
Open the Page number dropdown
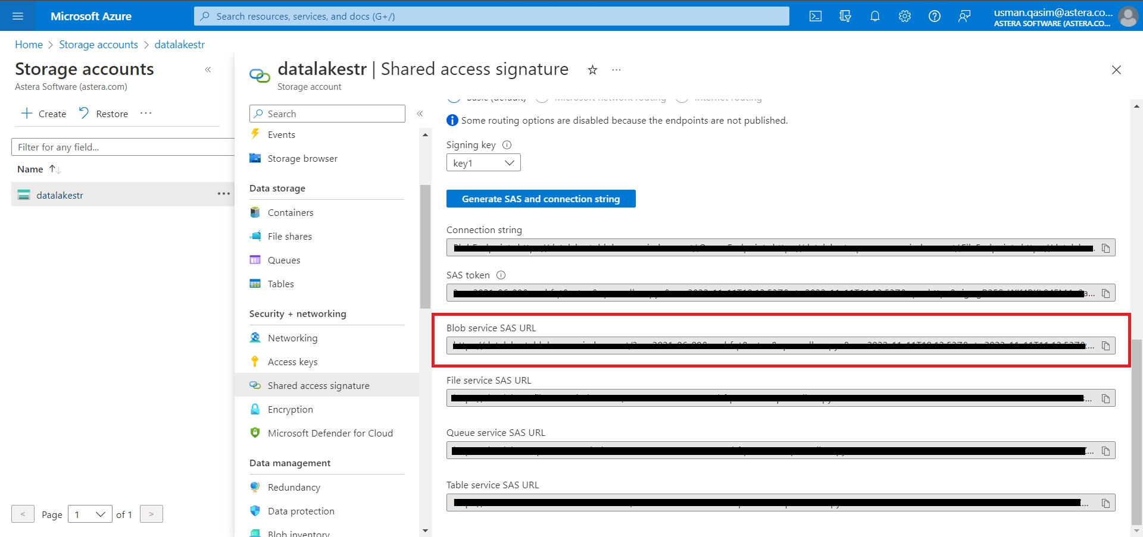click(90, 514)
